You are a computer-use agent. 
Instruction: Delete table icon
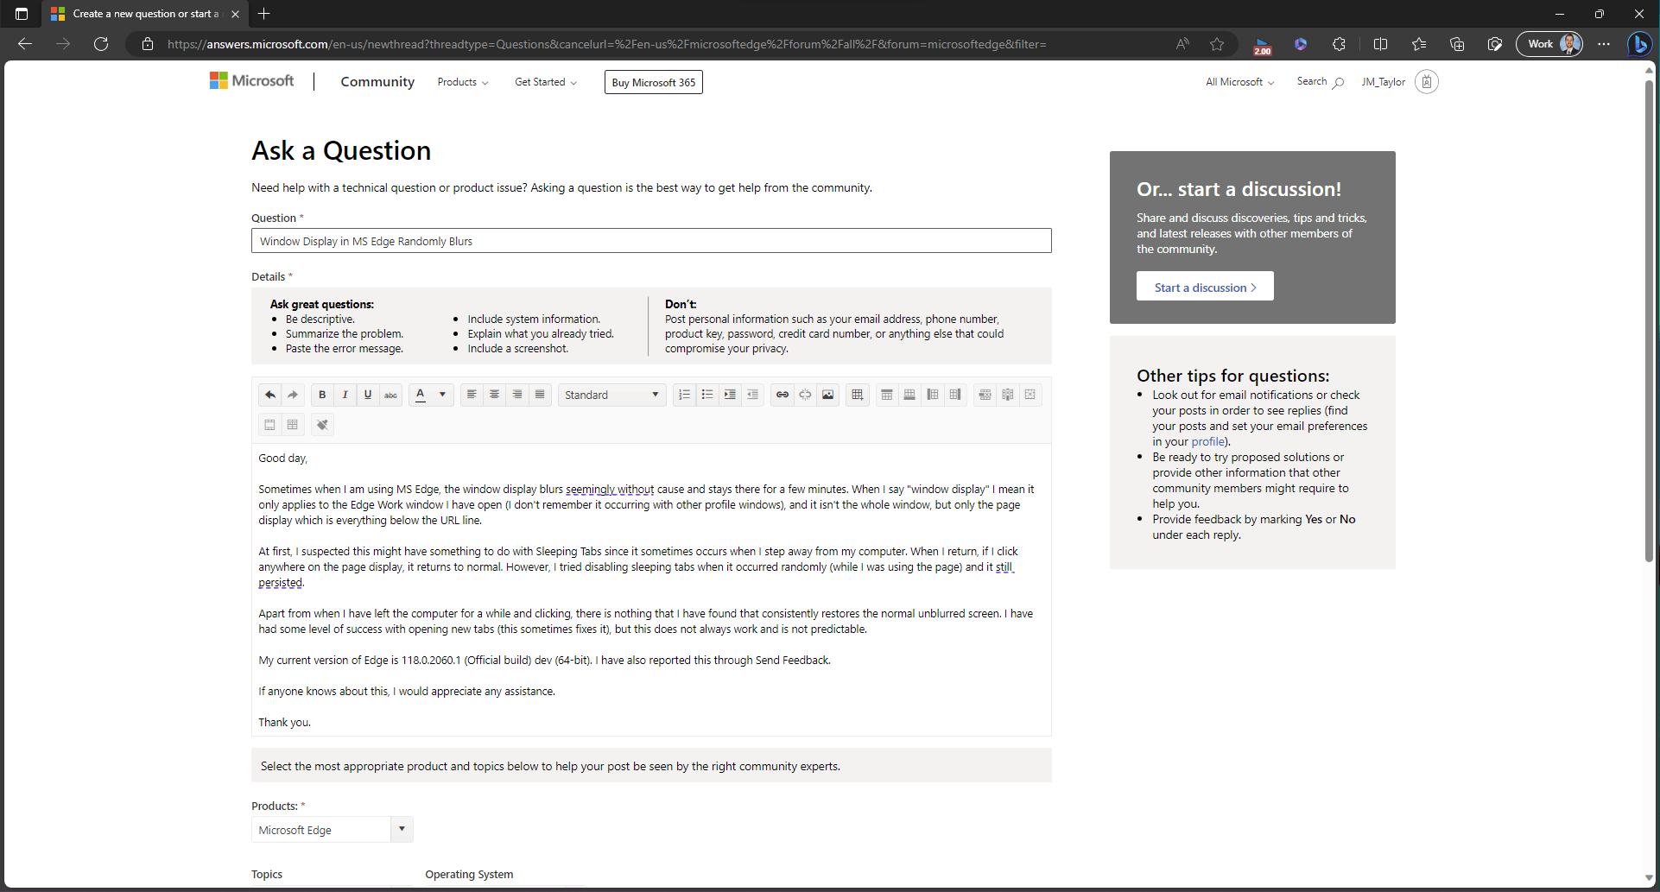[1030, 395]
